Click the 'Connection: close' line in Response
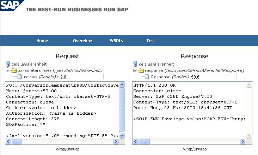 pos(157,91)
